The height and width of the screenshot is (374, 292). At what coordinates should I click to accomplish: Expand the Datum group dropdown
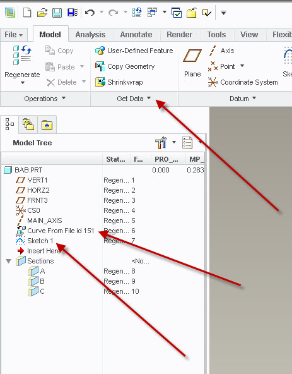click(x=254, y=98)
